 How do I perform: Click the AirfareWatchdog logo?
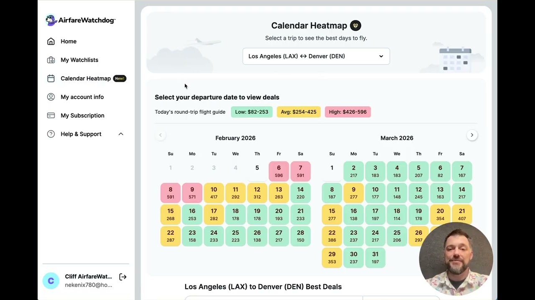pos(80,20)
